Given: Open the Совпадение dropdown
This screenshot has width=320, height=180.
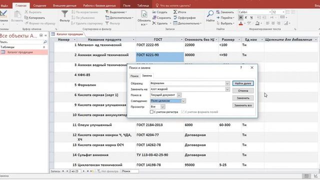Looking at the screenshot, I should point(183,101).
